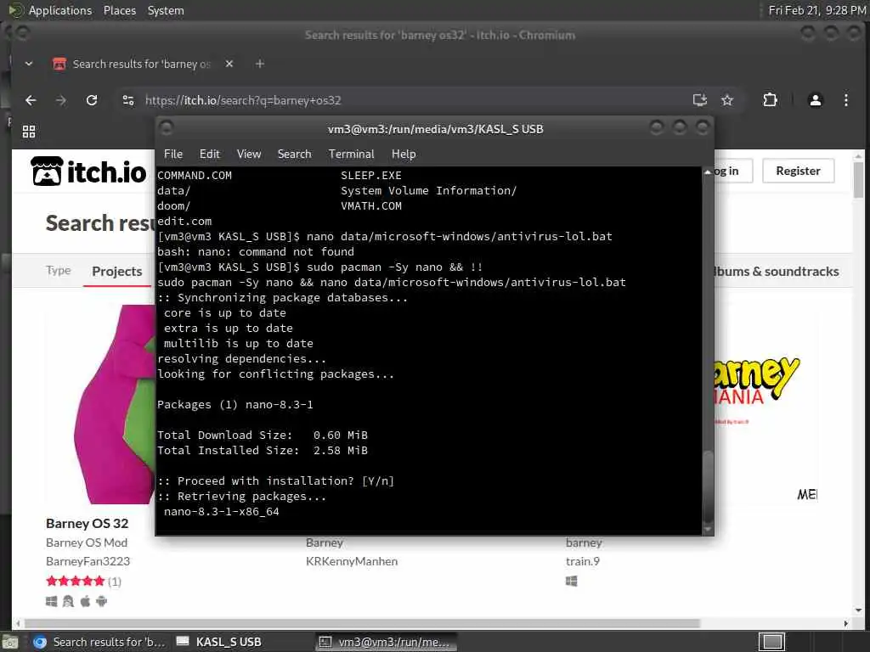The height and width of the screenshot is (652, 870).
Task: Open the apps grid in bookmarks bar
Action: (x=29, y=132)
